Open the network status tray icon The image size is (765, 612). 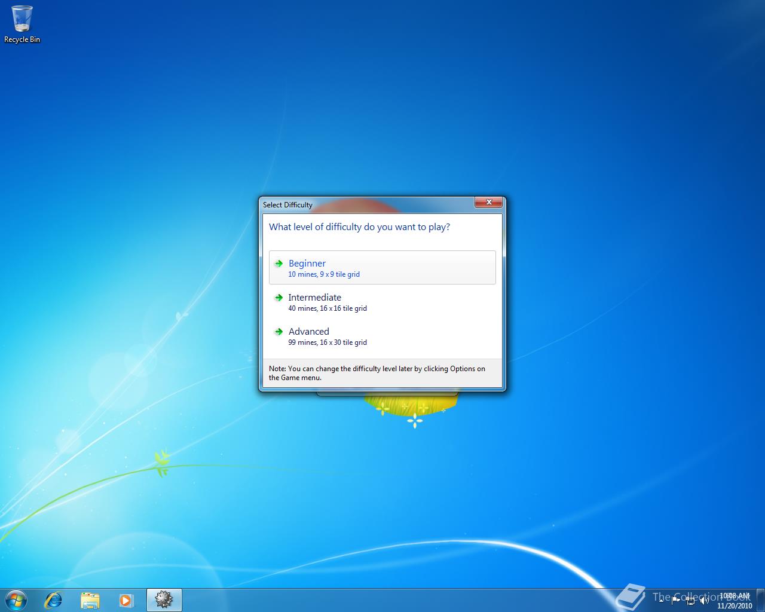click(x=690, y=600)
